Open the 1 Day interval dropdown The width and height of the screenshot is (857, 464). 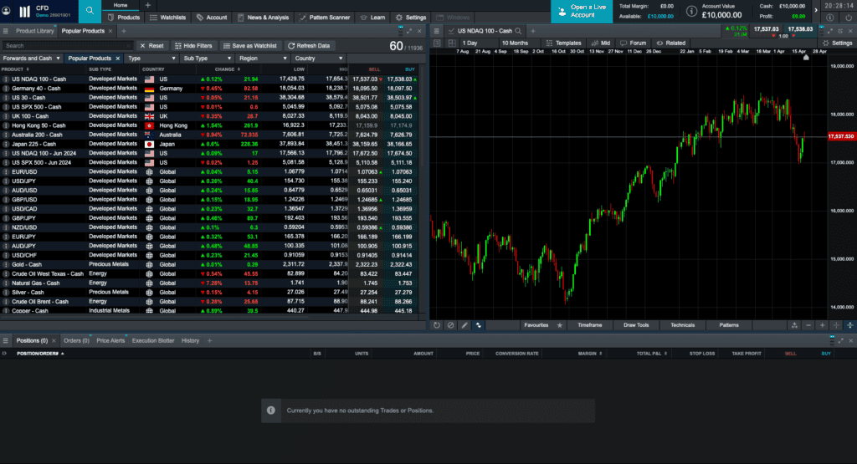click(470, 43)
